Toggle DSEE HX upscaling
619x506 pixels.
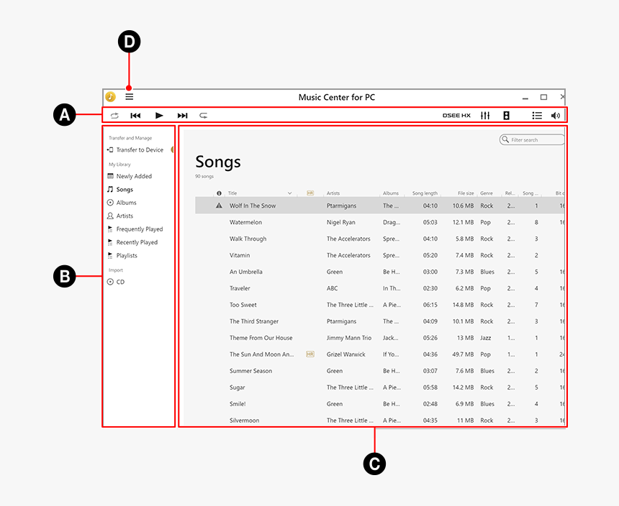[x=456, y=116]
